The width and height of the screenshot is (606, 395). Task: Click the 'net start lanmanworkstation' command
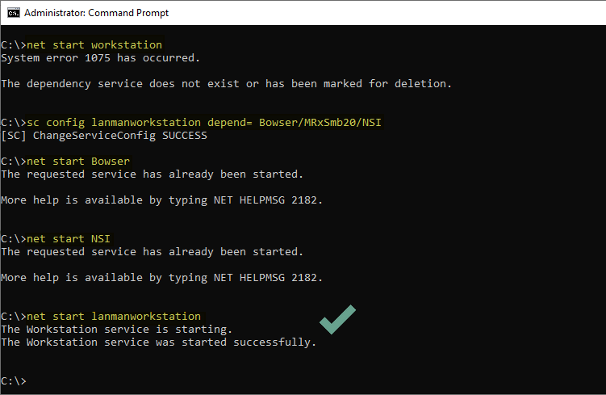coord(114,317)
